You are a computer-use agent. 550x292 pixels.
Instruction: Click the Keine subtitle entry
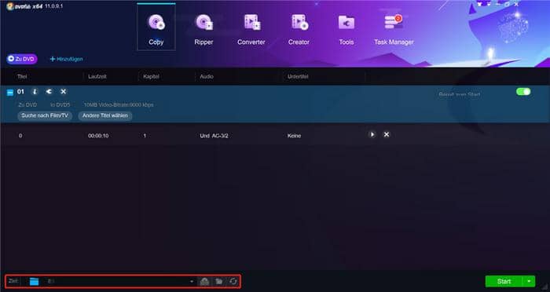coord(294,136)
